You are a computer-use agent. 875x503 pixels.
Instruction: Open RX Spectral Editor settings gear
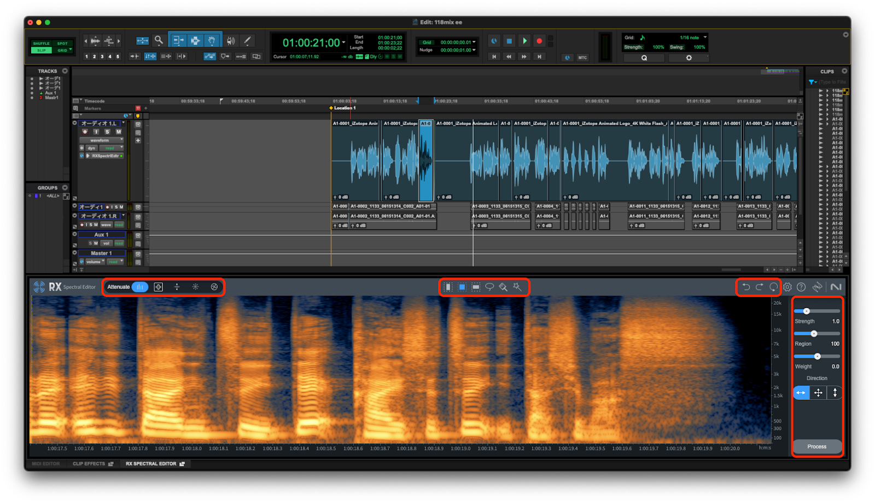tap(787, 287)
